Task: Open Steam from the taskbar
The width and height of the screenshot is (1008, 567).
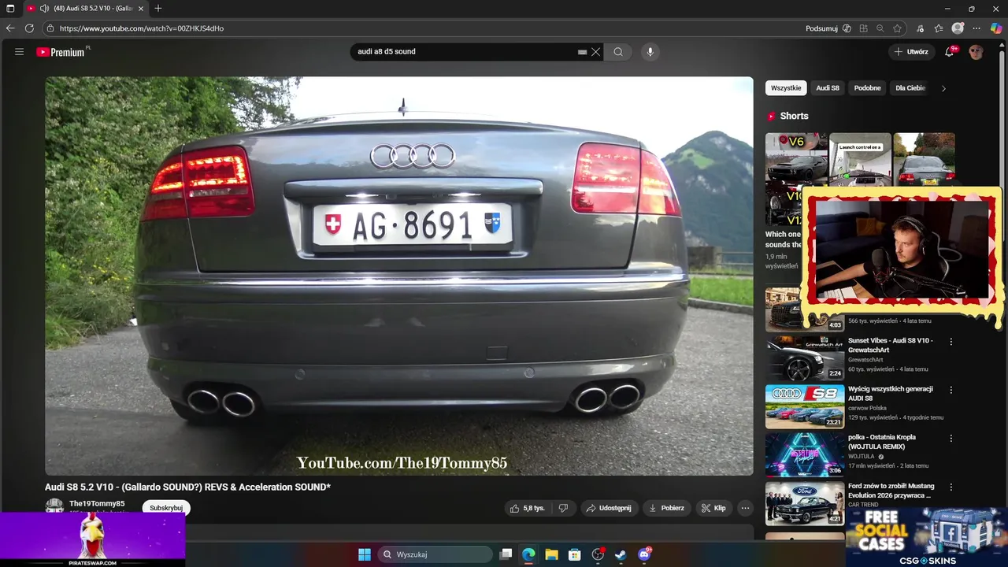Action: pyautogui.click(x=621, y=554)
